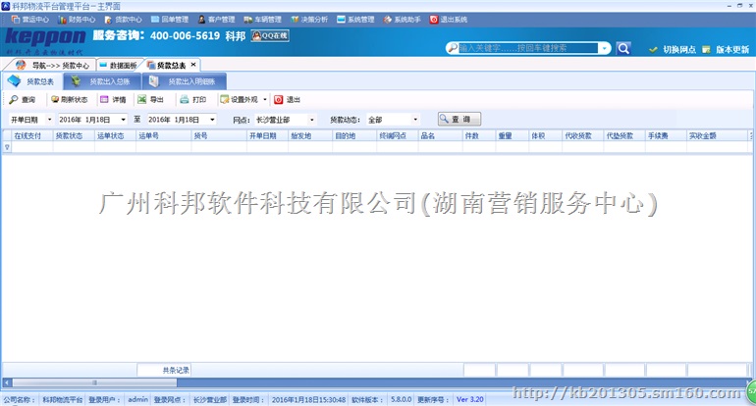This screenshot has width=756, height=406.
Task: Click 设置外观 appearance settings
Action: (239, 99)
